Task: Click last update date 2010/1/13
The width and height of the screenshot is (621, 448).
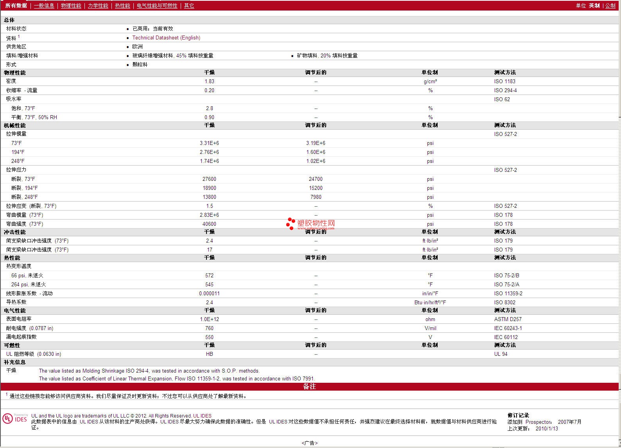Action: point(547,428)
